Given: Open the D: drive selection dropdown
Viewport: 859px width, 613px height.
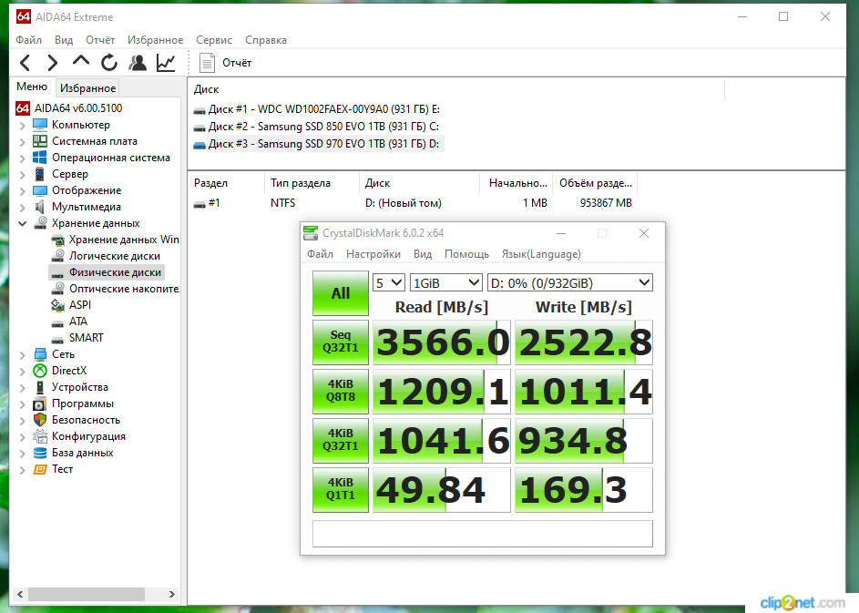Looking at the screenshot, I should tap(569, 282).
